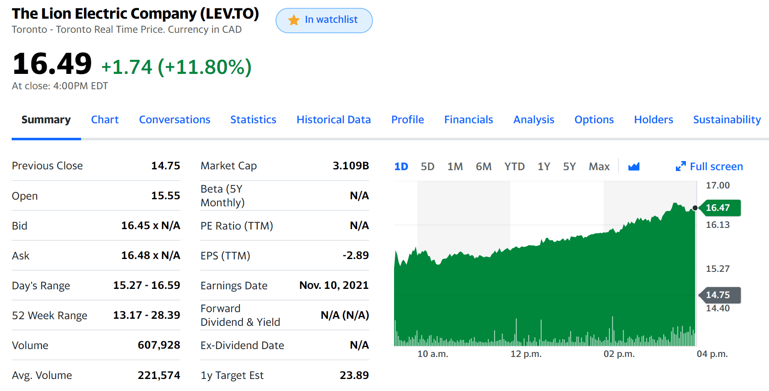
Task: Click the star in the watchlist badge
Action: coord(294,20)
